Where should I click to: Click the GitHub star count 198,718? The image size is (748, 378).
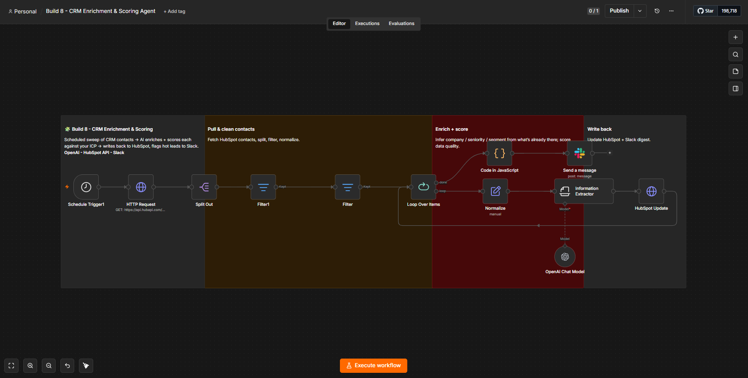[x=729, y=11]
